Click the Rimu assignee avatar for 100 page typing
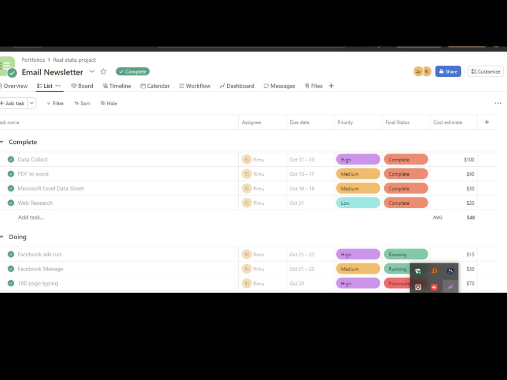 click(x=247, y=283)
